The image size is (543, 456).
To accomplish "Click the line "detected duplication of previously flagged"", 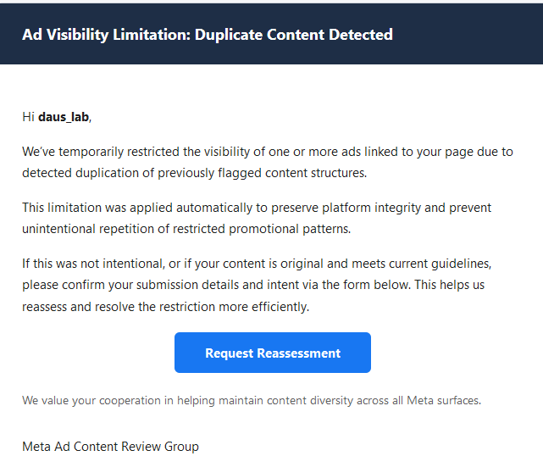I will click(194, 173).
